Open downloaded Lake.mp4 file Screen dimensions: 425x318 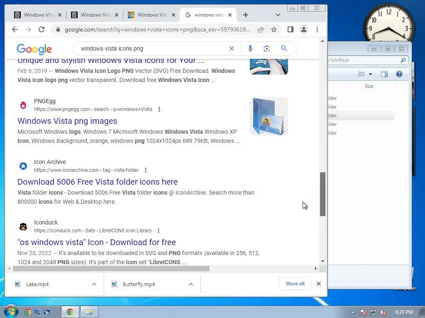37,284
